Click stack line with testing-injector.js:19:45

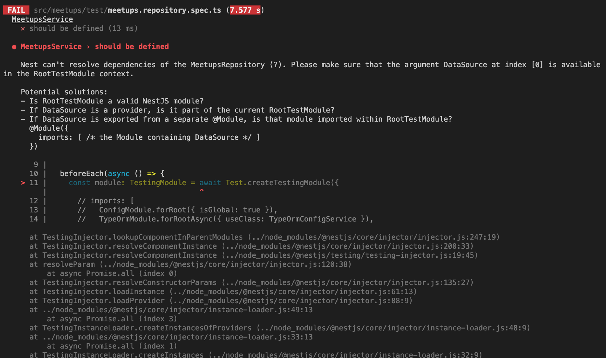254,255
